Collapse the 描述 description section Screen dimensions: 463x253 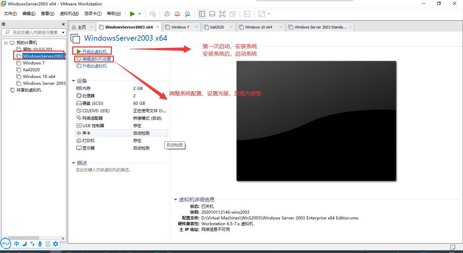74,163
